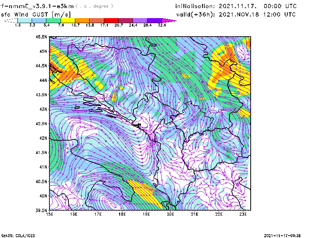This screenshot has height=238, width=309.
Task: Click the legend value 13.8
Action: (x=90, y=25)
